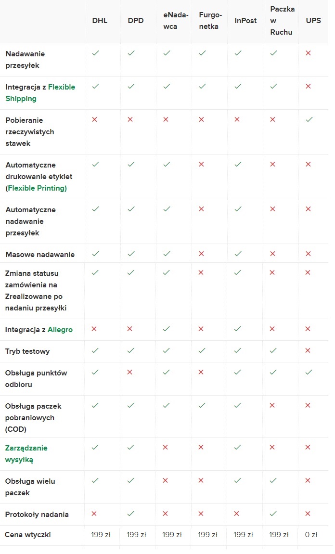
Task: Click the Paczka w Ruchu column header
Action: pyautogui.click(x=283, y=21)
